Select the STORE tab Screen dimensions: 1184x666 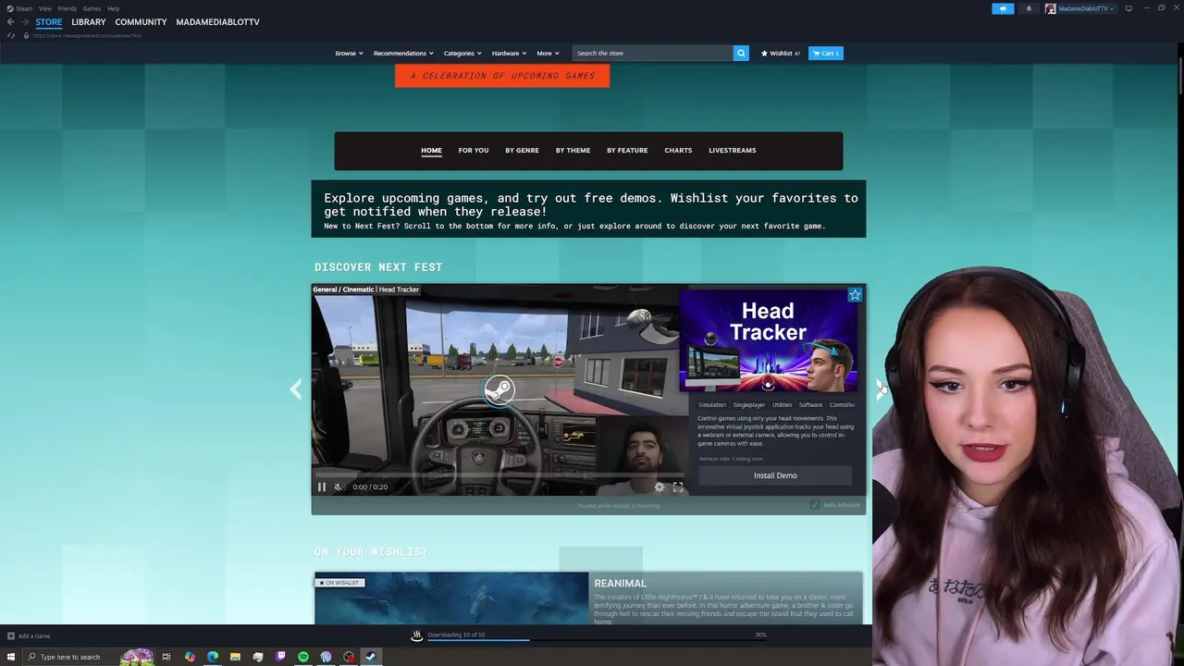49,22
